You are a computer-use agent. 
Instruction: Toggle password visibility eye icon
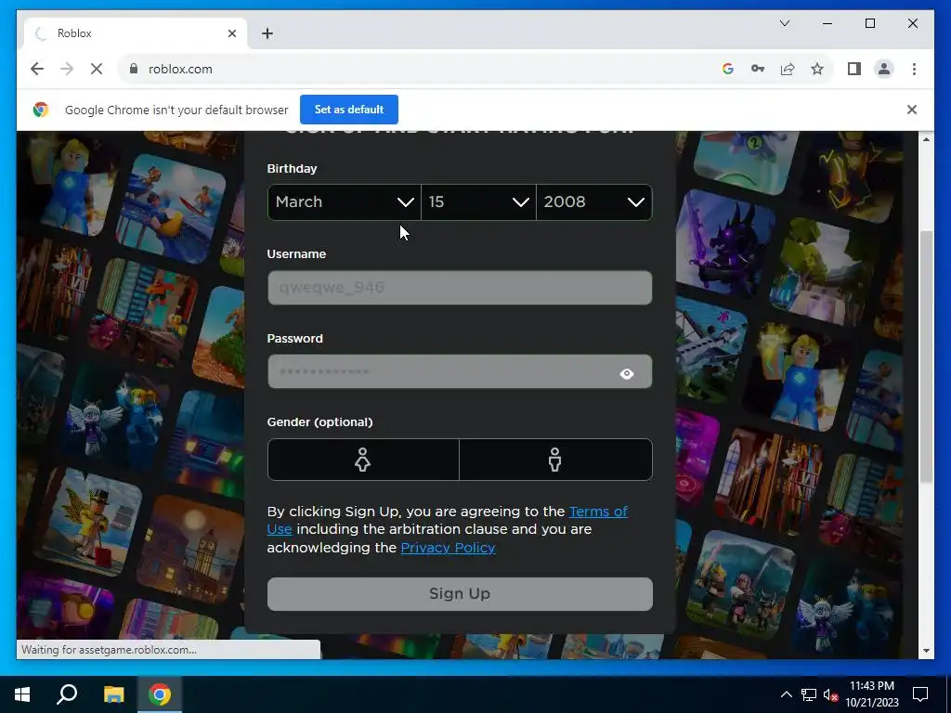627,373
